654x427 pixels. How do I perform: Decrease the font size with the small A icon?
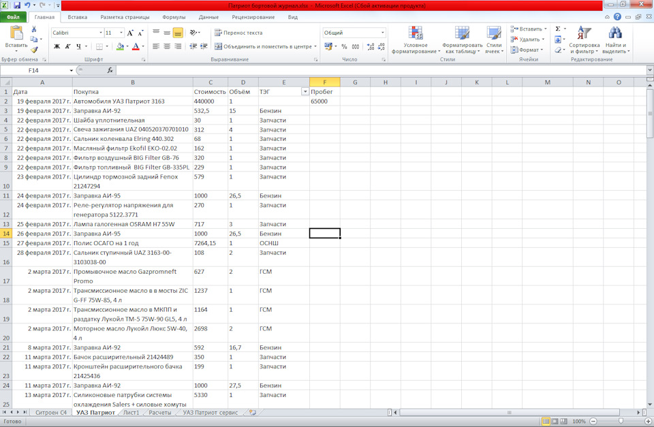(140, 33)
